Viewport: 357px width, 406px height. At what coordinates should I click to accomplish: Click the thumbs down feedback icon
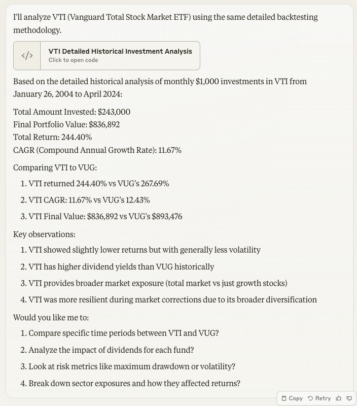point(349,398)
